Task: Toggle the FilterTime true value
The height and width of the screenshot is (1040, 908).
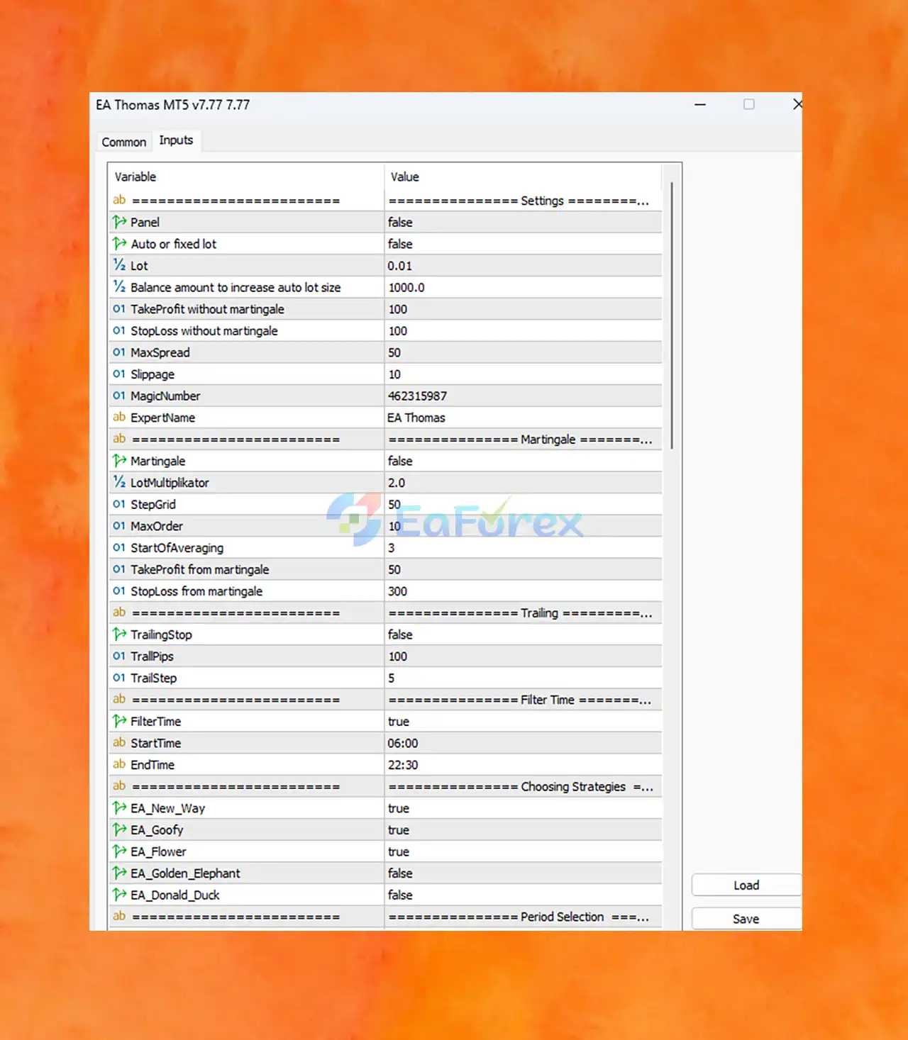Action: (x=524, y=721)
